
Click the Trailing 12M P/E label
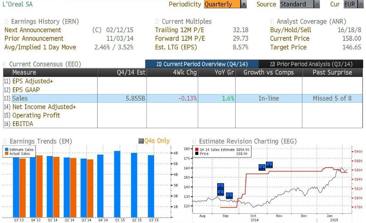(179, 30)
